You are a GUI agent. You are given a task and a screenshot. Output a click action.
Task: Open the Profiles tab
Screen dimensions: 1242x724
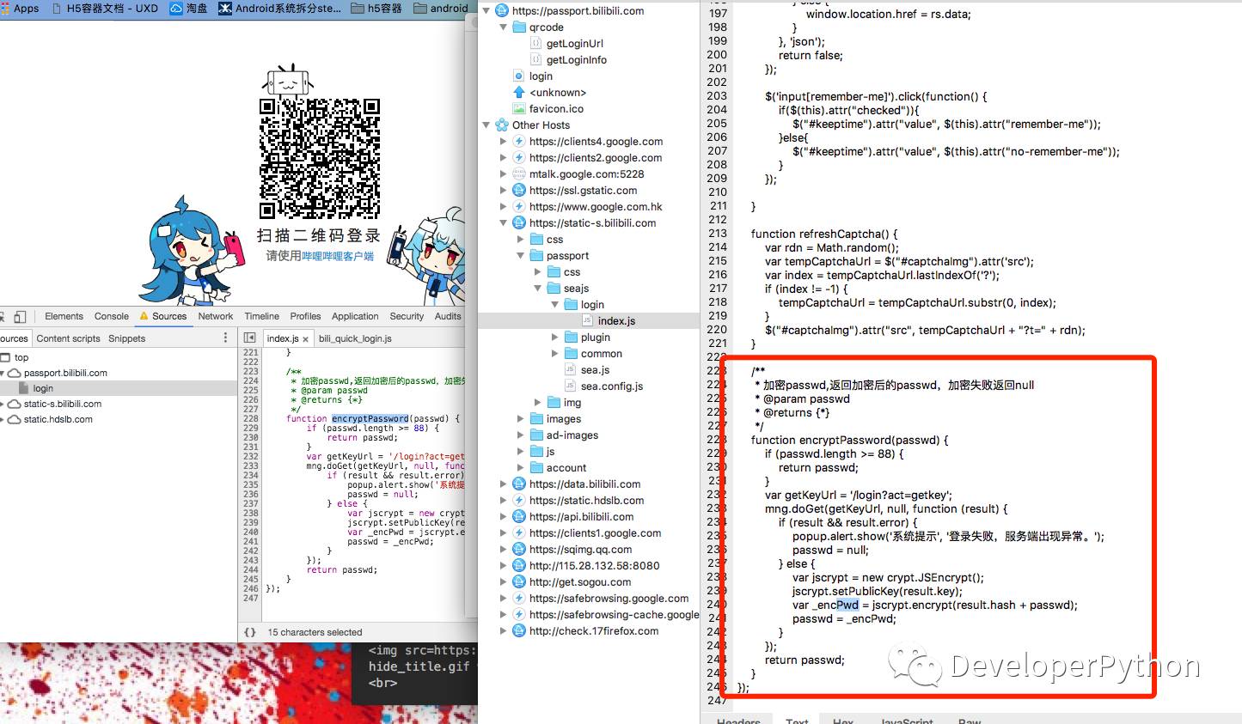pos(305,316)
